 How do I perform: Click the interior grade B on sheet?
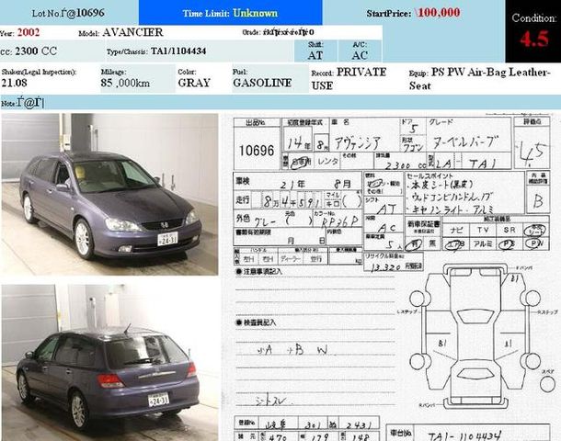coord(538,201)
